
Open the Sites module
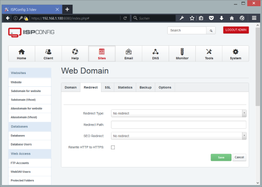[102, 54]
